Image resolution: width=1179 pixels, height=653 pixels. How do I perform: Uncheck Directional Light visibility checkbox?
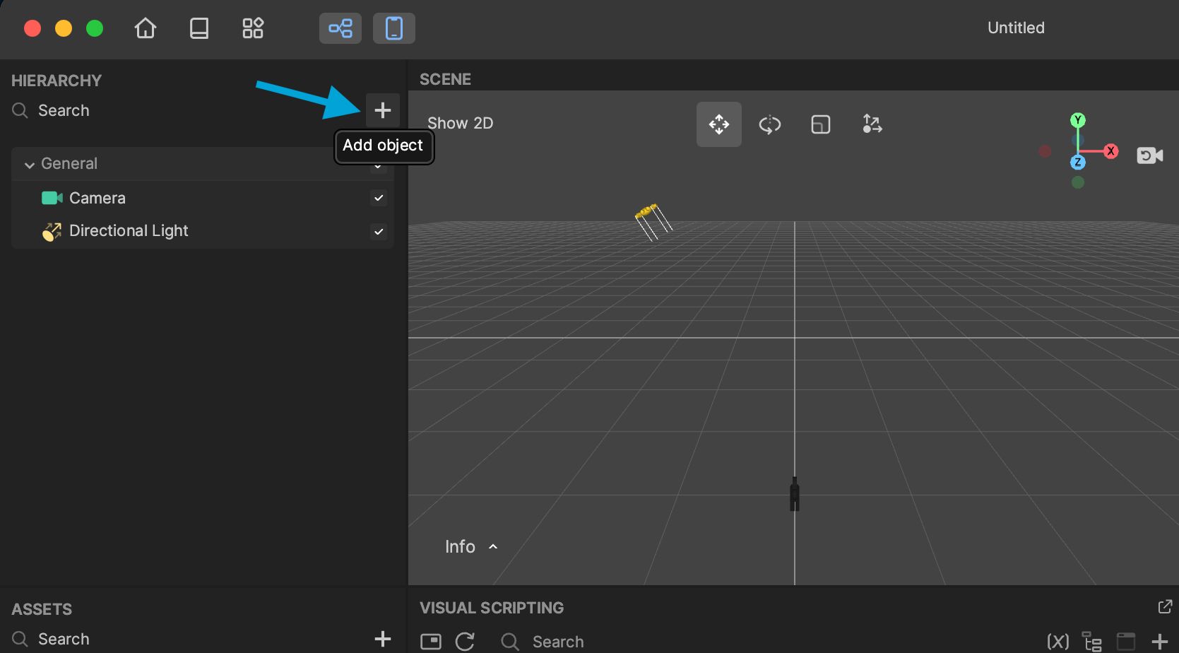pyautogui.click(x=379, y=231)
